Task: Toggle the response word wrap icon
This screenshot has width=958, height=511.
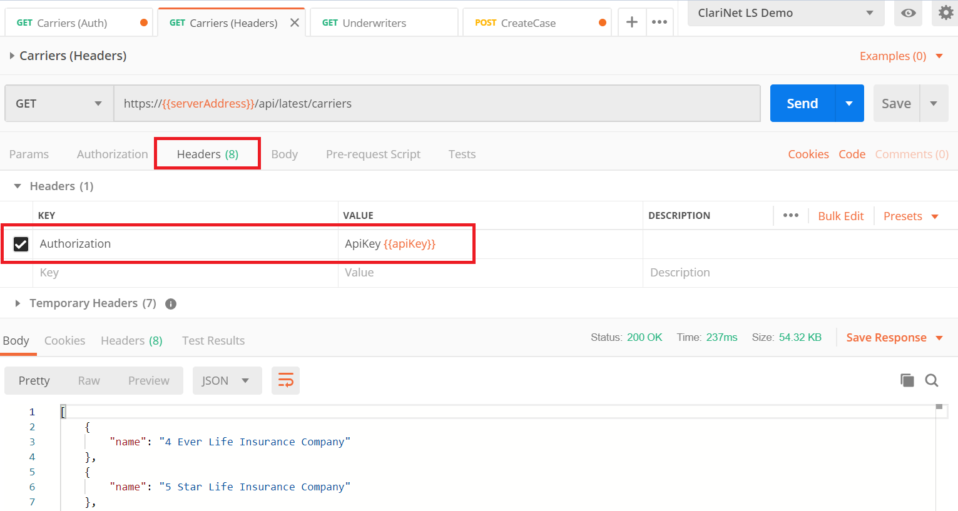Action: tap(285, 380)
